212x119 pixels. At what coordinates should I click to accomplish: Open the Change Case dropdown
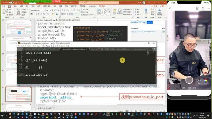pos(48,14)
